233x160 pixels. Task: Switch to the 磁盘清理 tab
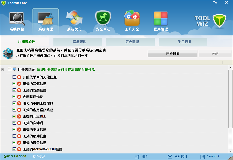[77, 41]
